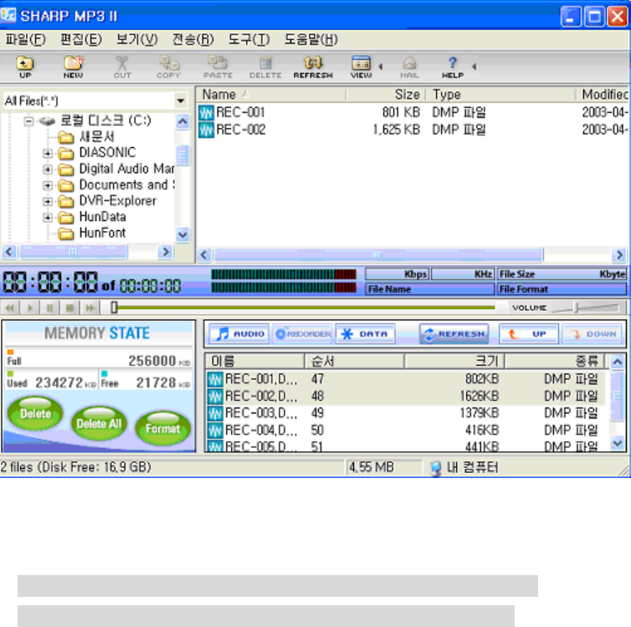This screenshot has width=631, height=627.
Task: Select the 새문서 folder
Action: point(96,136)
